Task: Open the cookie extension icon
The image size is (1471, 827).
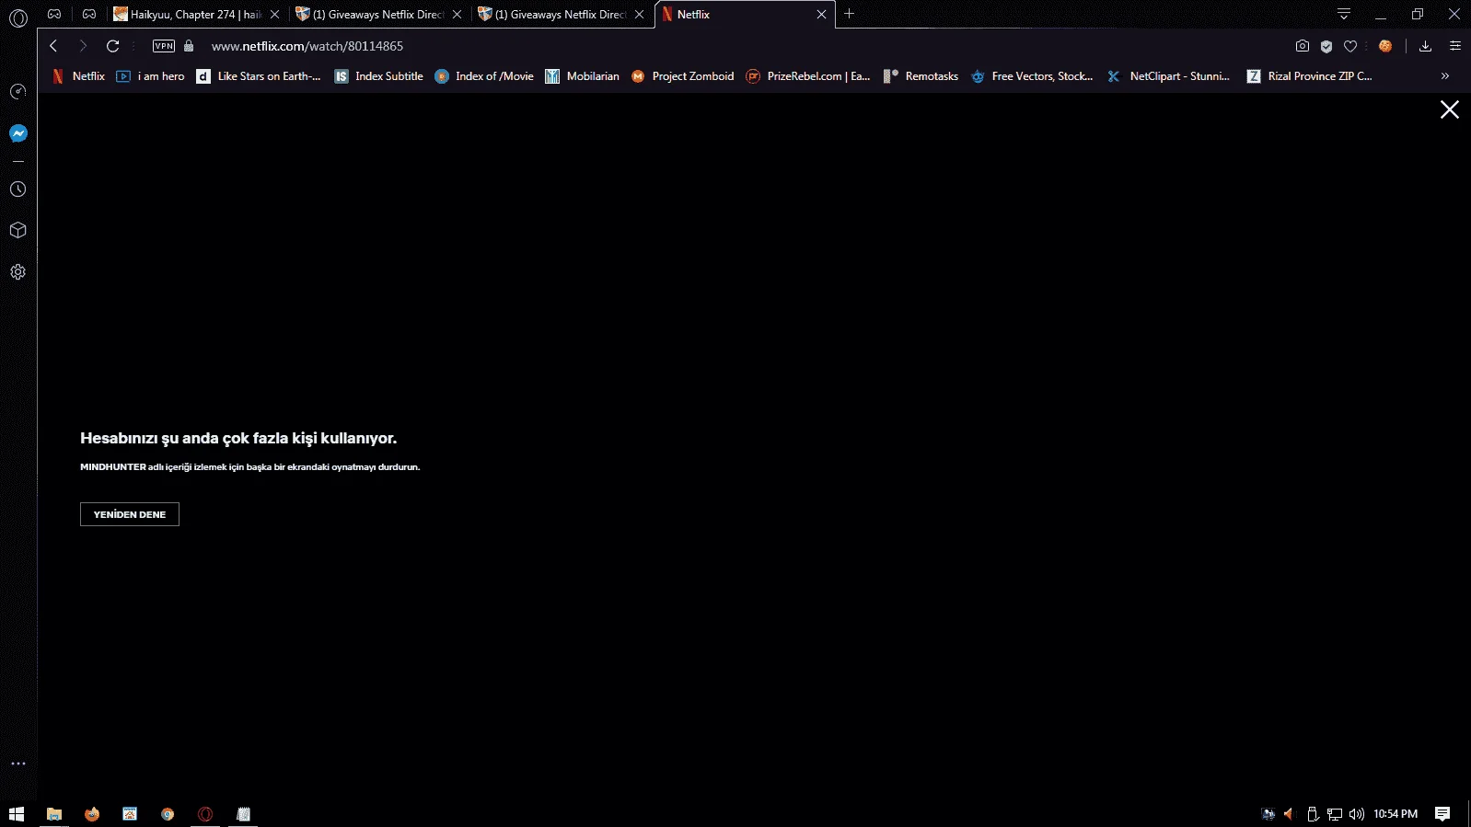Action: coord(1385,46)
